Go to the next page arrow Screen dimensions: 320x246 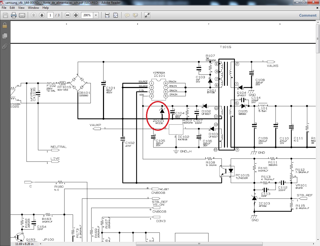click(x=42, y=15)
